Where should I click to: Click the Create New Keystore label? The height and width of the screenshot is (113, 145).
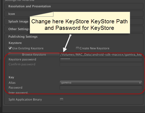pyautogui.click(x=95, y=48)
